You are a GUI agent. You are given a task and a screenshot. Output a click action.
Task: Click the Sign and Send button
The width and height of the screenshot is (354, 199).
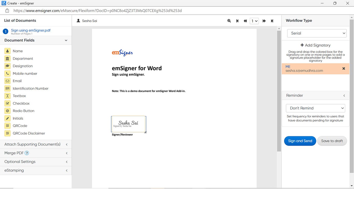[300, 141]
